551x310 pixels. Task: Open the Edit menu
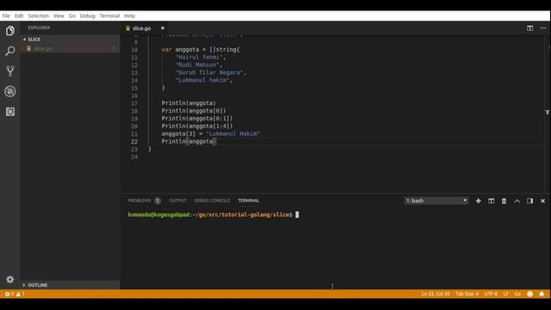19,15
